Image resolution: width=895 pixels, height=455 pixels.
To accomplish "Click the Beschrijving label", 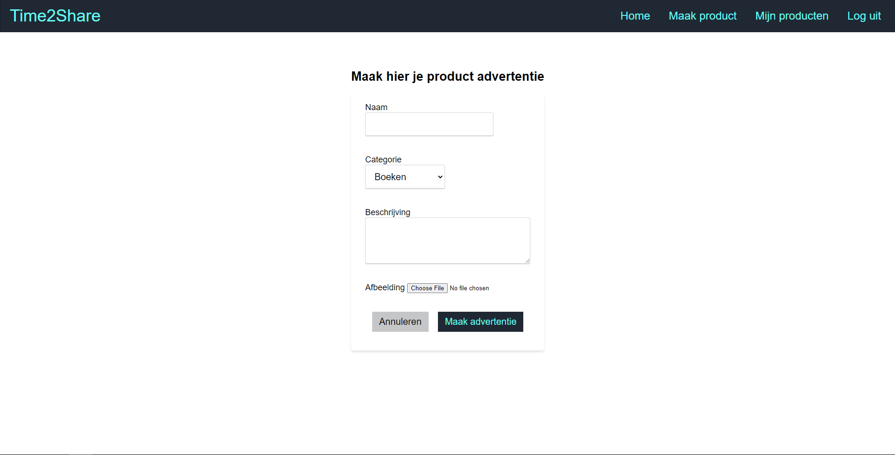I will 388,212.
